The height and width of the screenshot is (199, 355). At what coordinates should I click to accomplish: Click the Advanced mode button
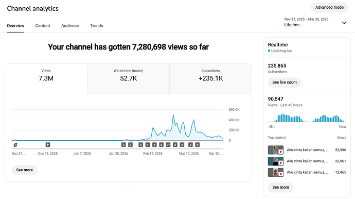click(x=329, y=8)
